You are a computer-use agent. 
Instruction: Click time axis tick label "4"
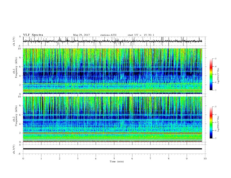[x=96, y=159]
